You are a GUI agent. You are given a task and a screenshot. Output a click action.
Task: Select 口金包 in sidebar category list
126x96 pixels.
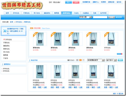click(6, 58)
